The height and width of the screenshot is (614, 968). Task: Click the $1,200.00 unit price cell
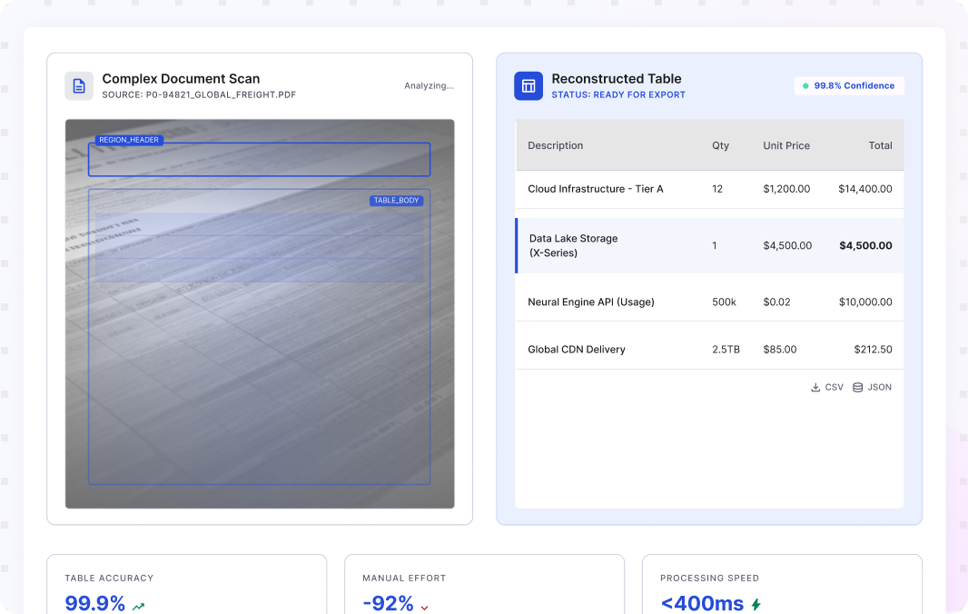pos(786,189)
